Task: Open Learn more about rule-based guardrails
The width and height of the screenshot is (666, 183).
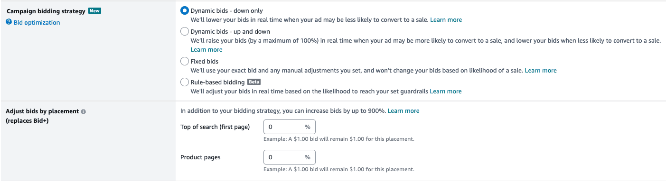Action: click(446, 91)
